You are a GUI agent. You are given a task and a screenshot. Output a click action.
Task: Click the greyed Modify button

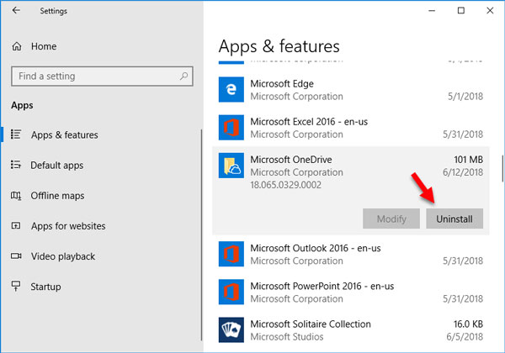[x=391, y=219]
